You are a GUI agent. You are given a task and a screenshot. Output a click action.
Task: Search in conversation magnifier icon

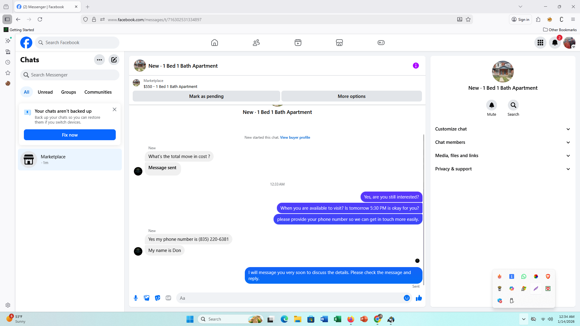tap(513, 105)
